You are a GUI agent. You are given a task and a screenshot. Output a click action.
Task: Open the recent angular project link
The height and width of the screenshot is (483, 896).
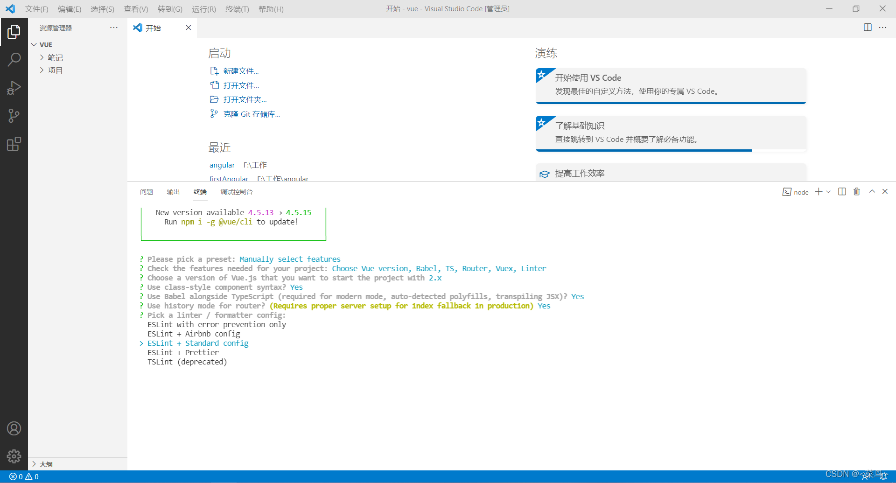pyautogui.click(x=222, y=165)
